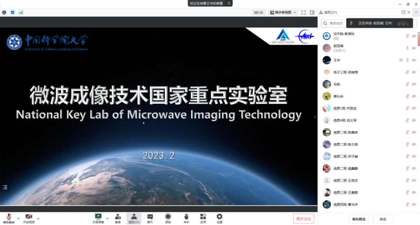Click Unmute (解除静音) button in members panel
Image resolution: width=420 pixels, height=225 pixels.
pos(359,219)
